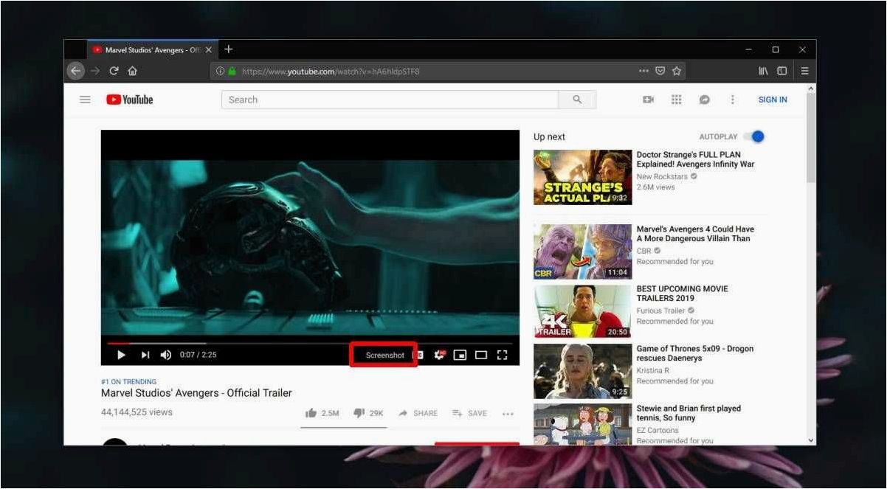Image resolution: width=887 pixels, height=489 pixels.
Task: Skip to the next video
Action: pos(145,355)
